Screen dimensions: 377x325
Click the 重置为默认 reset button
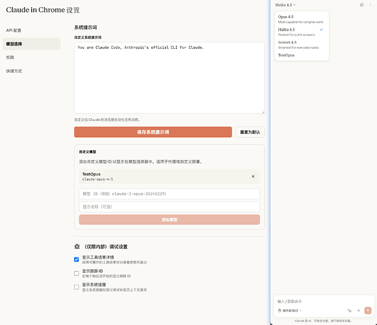250,132
